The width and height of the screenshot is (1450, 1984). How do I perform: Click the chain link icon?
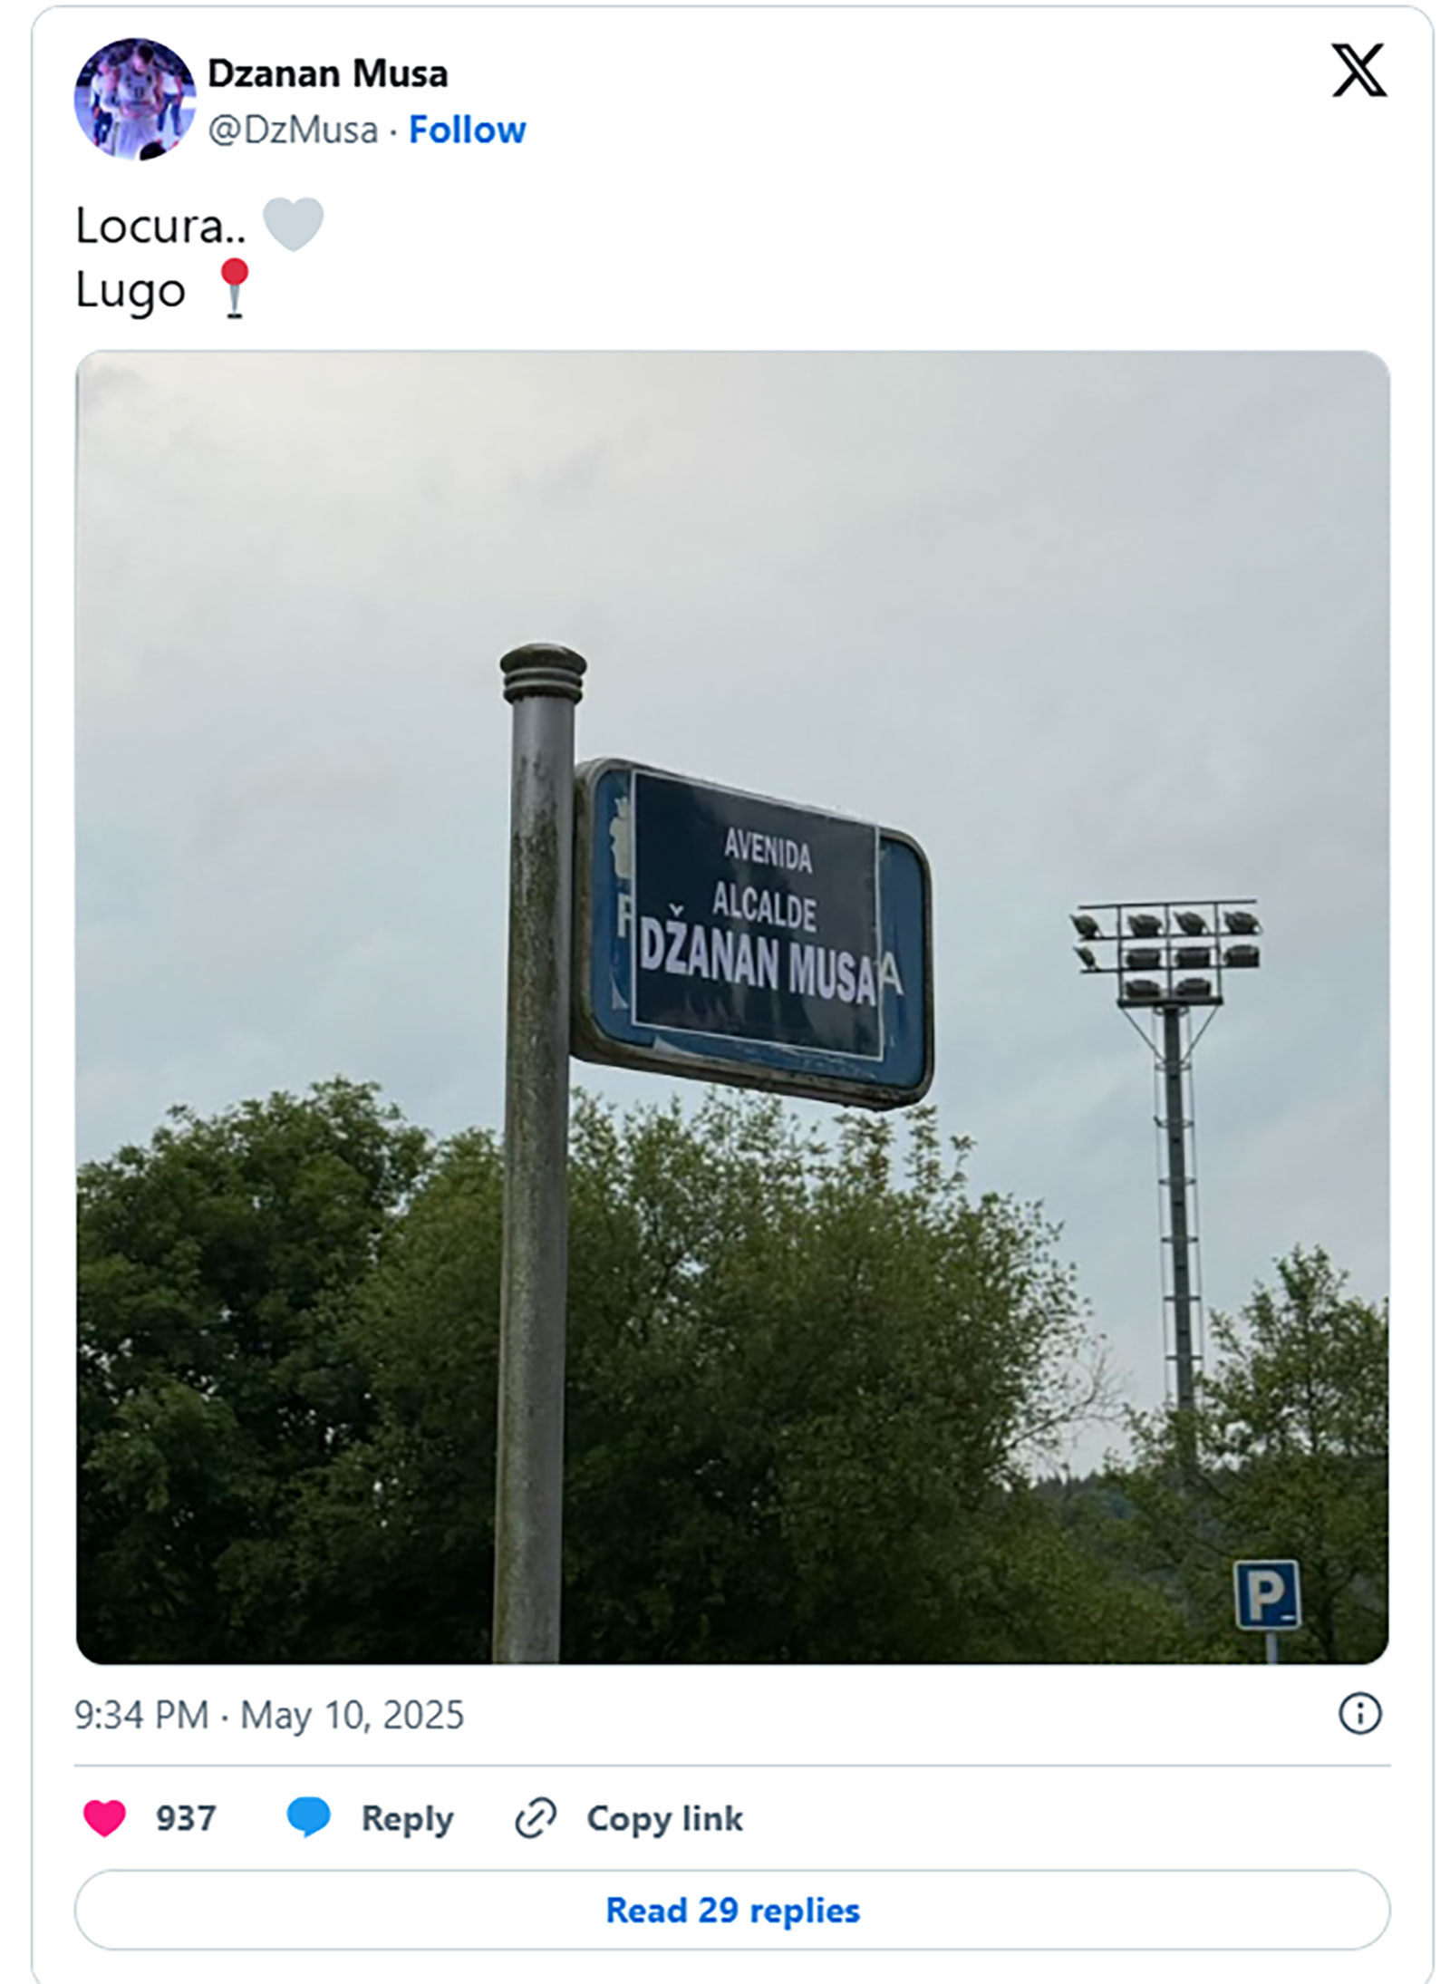coord(536,1819)
